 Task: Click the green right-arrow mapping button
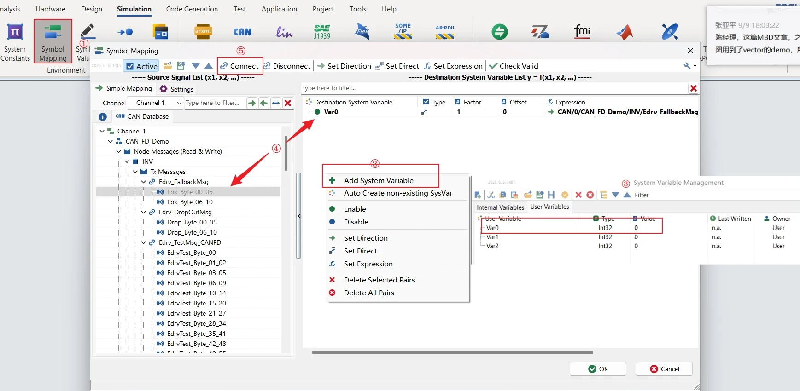coord(251,103)
